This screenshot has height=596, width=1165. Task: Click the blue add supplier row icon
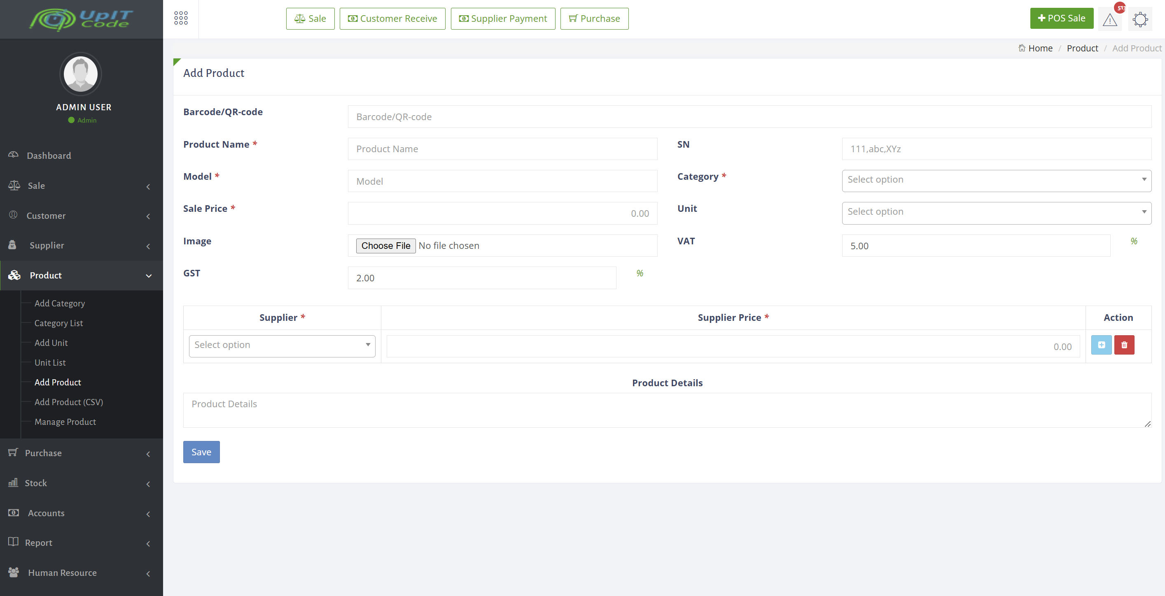(1101, 345)
